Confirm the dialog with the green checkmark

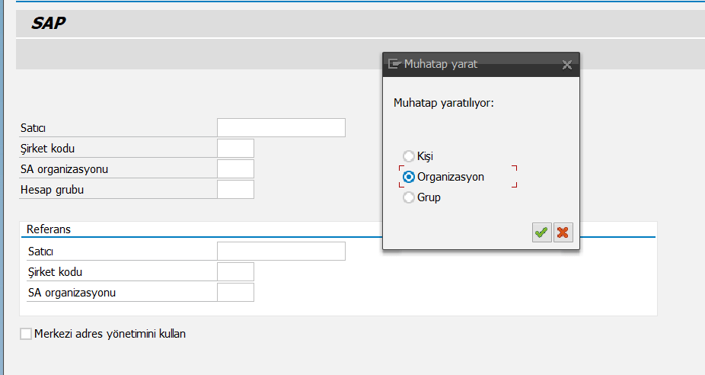pos(541,232)
